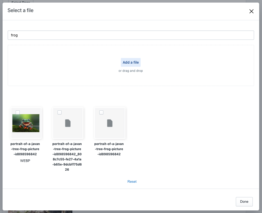This screenshot has height=213, width=262.
Task: Click the Select Page tab behind the dialog
Action: pos(21,3)
